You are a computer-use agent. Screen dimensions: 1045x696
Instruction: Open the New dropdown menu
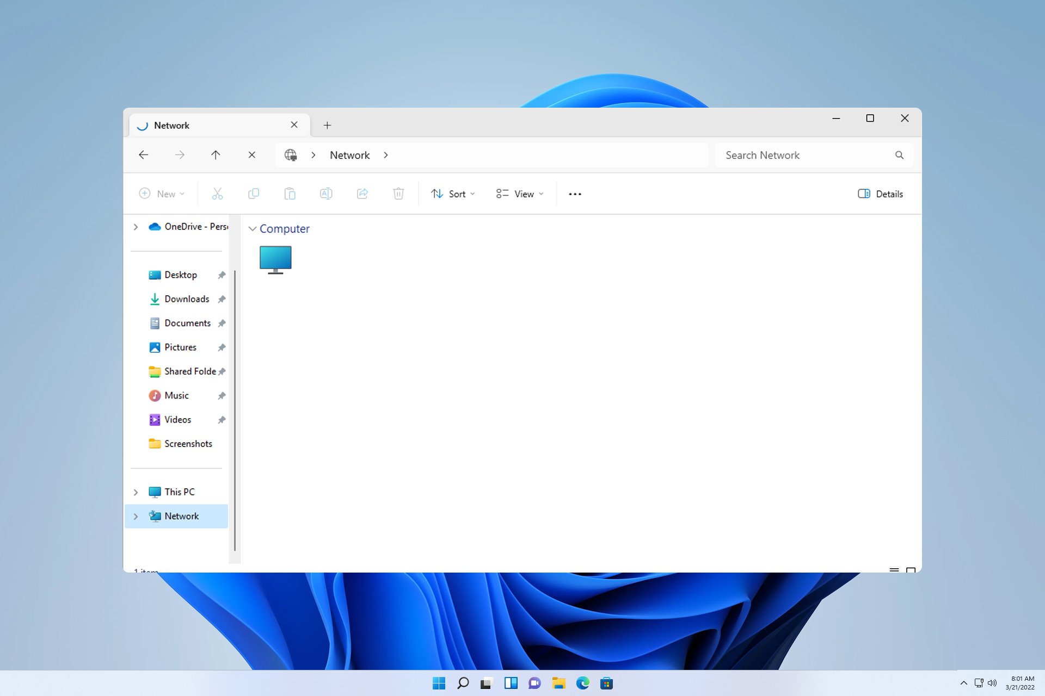click(161, 194)
